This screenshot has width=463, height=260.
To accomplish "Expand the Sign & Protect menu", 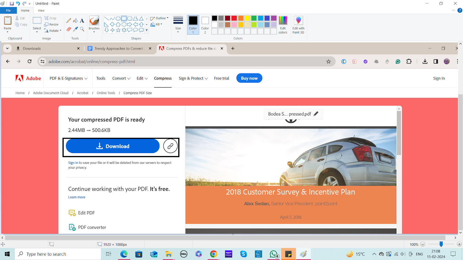I will click(193, 78).
